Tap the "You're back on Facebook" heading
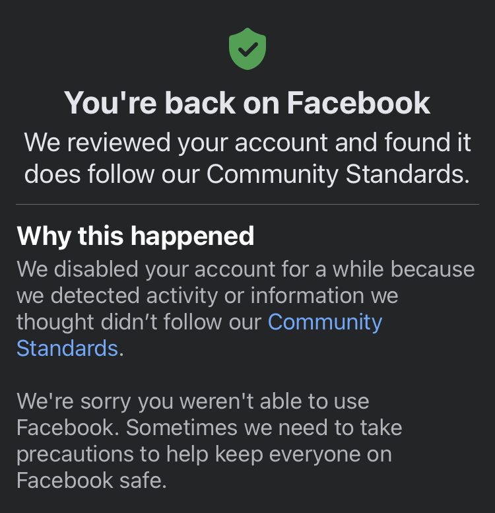The width and height of the screenshot is (495, 513). coord(247,103)
